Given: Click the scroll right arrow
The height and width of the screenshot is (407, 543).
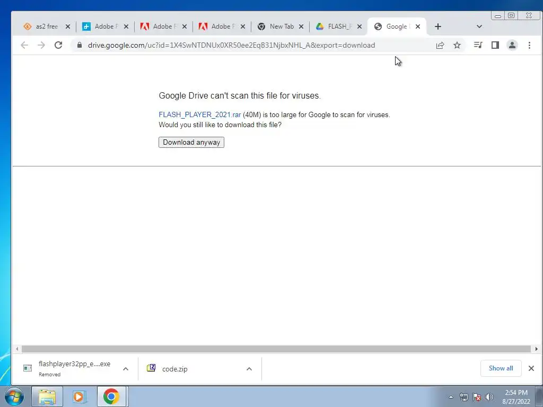Looking at the screenshot, I should pos(537,349).
